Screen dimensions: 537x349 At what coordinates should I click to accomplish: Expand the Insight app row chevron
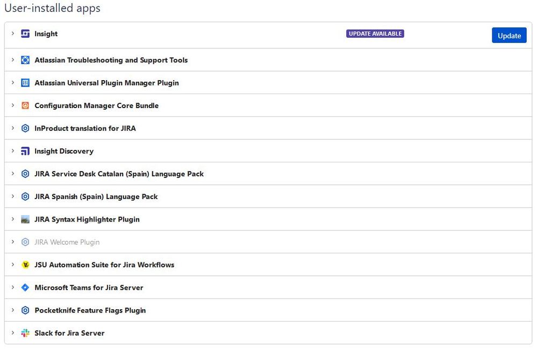pyautogui.click(x=13, y=33)
